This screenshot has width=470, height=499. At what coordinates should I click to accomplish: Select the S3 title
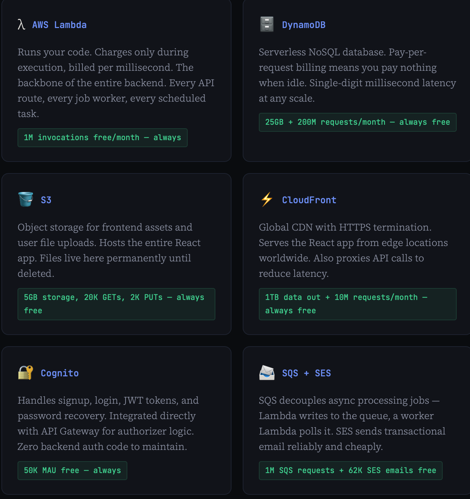[x=46, y=200]
